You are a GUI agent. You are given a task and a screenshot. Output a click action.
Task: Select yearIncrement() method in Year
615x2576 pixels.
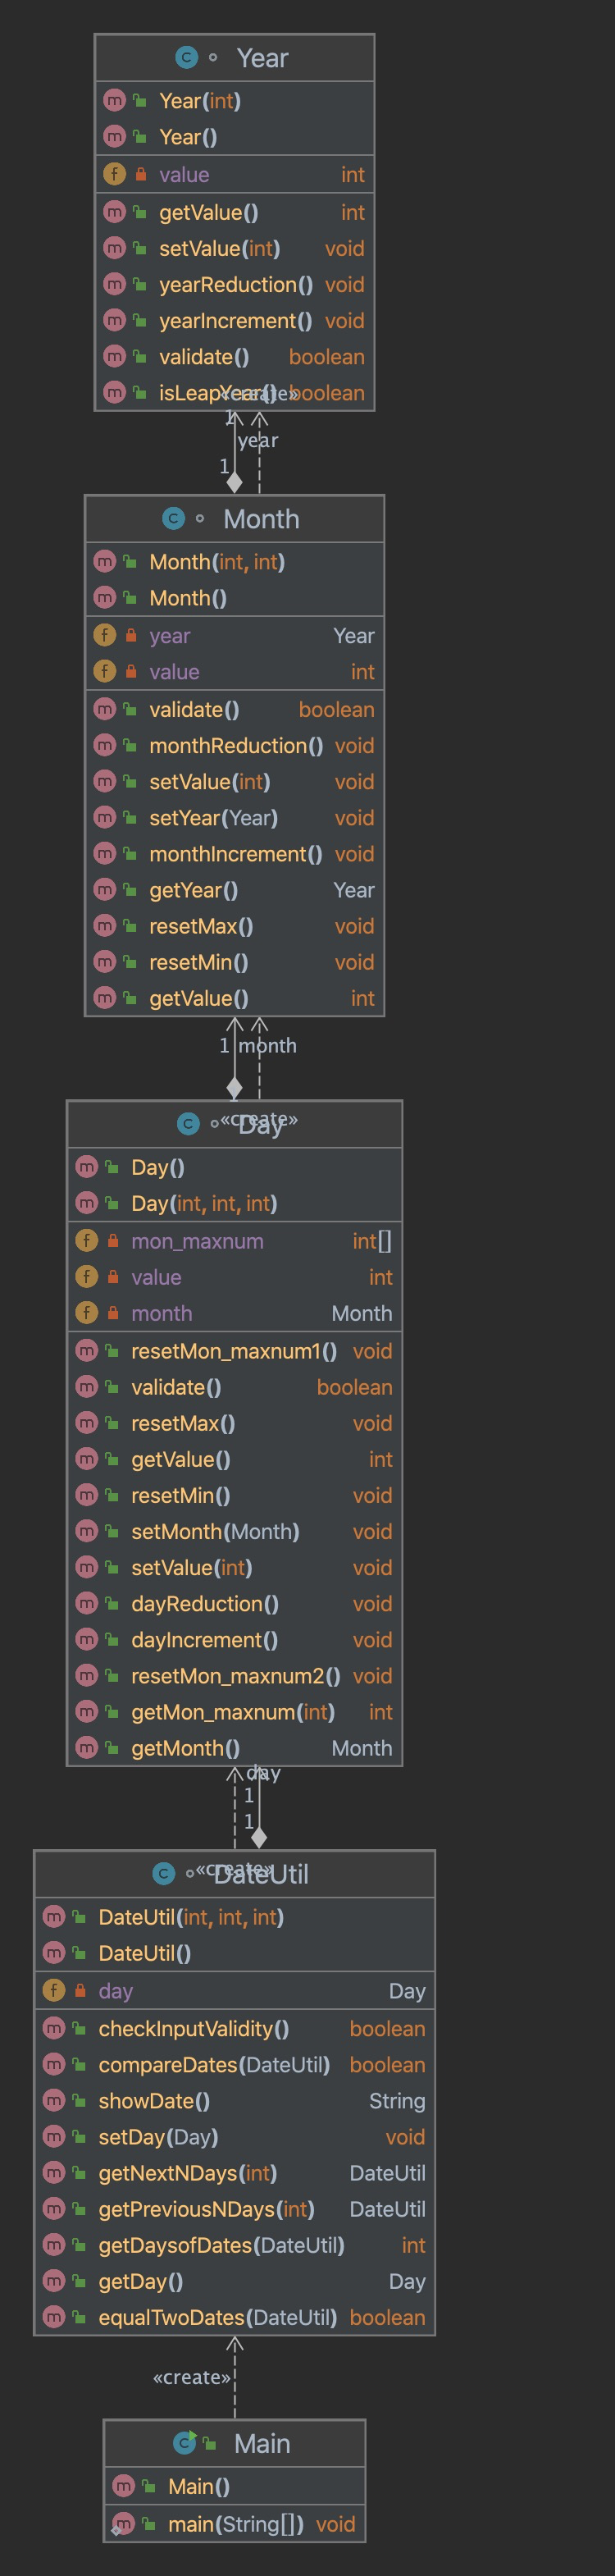coord(235,321)
